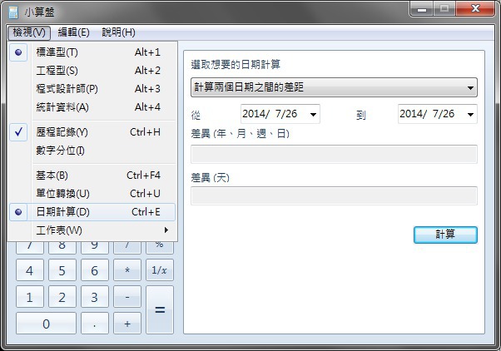Viewport: 501px width, 351px height.
Task: Click the 計算 button
Action: point(445,235)
